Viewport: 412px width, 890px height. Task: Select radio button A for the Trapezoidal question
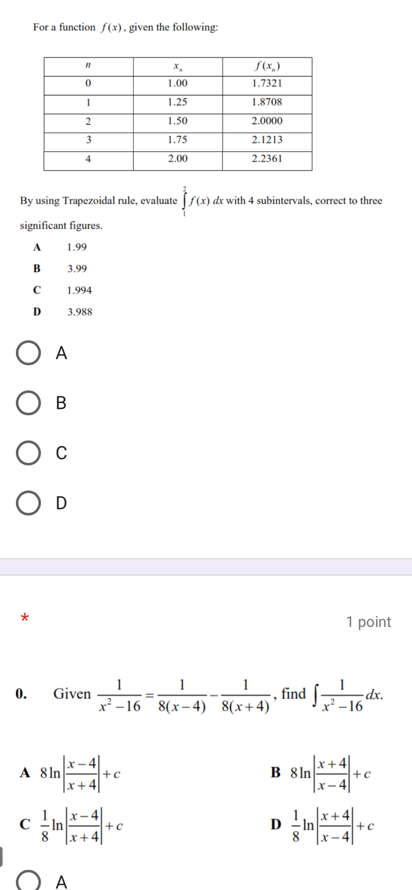[28, 353]
